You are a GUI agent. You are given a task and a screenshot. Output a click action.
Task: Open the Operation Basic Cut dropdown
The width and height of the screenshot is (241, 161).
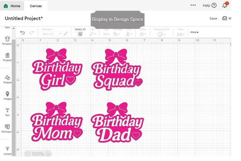pyautogui.click(x=52, y=34)
